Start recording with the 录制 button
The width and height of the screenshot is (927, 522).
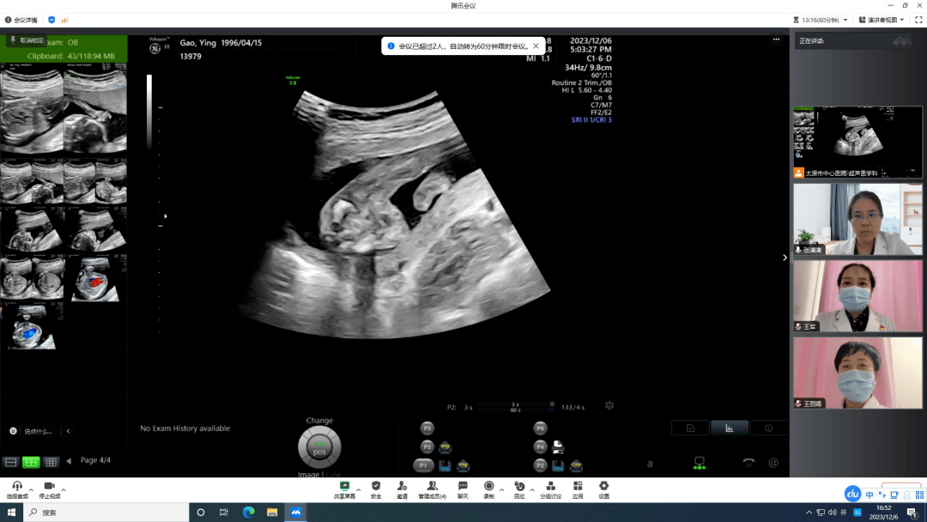[x=489, y=490]
